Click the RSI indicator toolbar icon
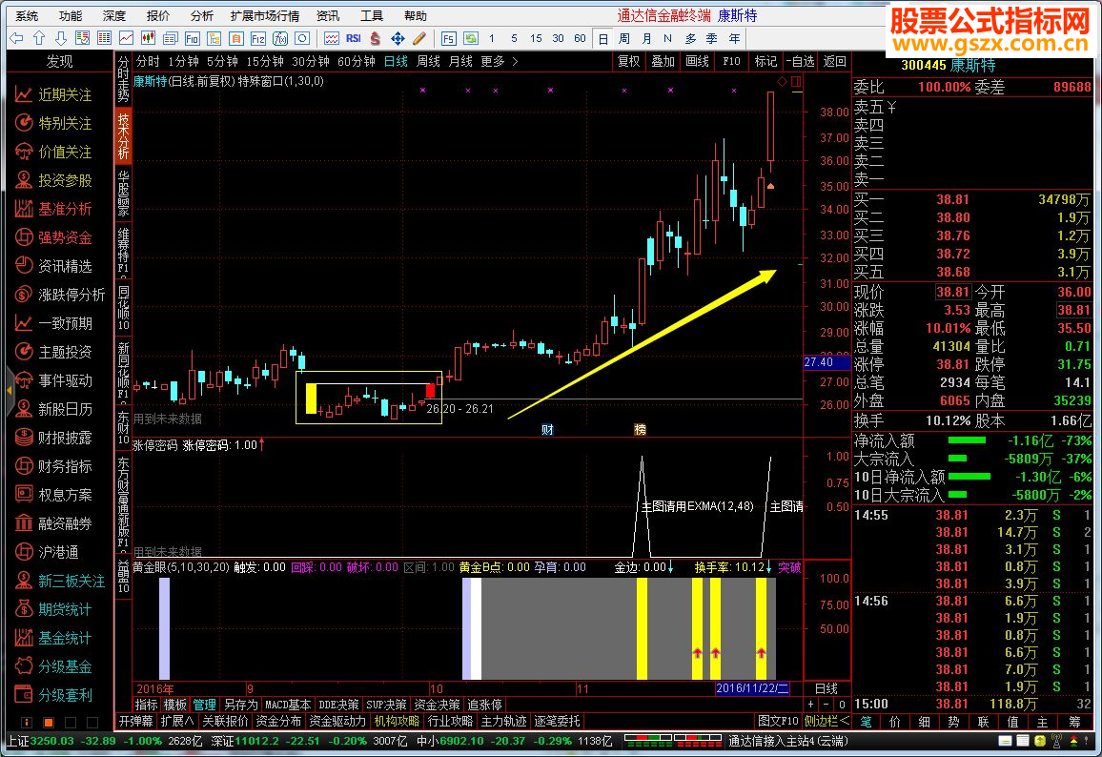Screen dimensions: 1102x757 point(354,38)
